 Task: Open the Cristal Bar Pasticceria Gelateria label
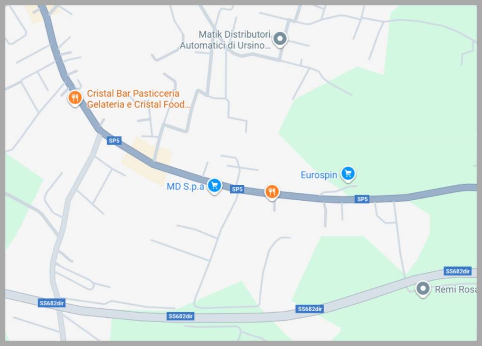139,99
